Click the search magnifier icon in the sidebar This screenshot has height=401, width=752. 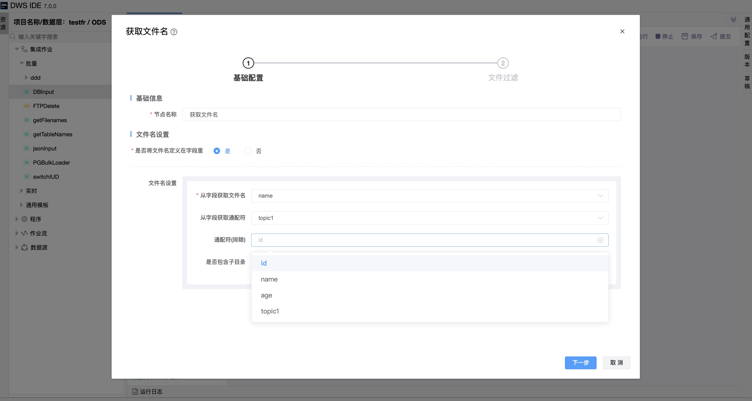[x=13, y=36]
